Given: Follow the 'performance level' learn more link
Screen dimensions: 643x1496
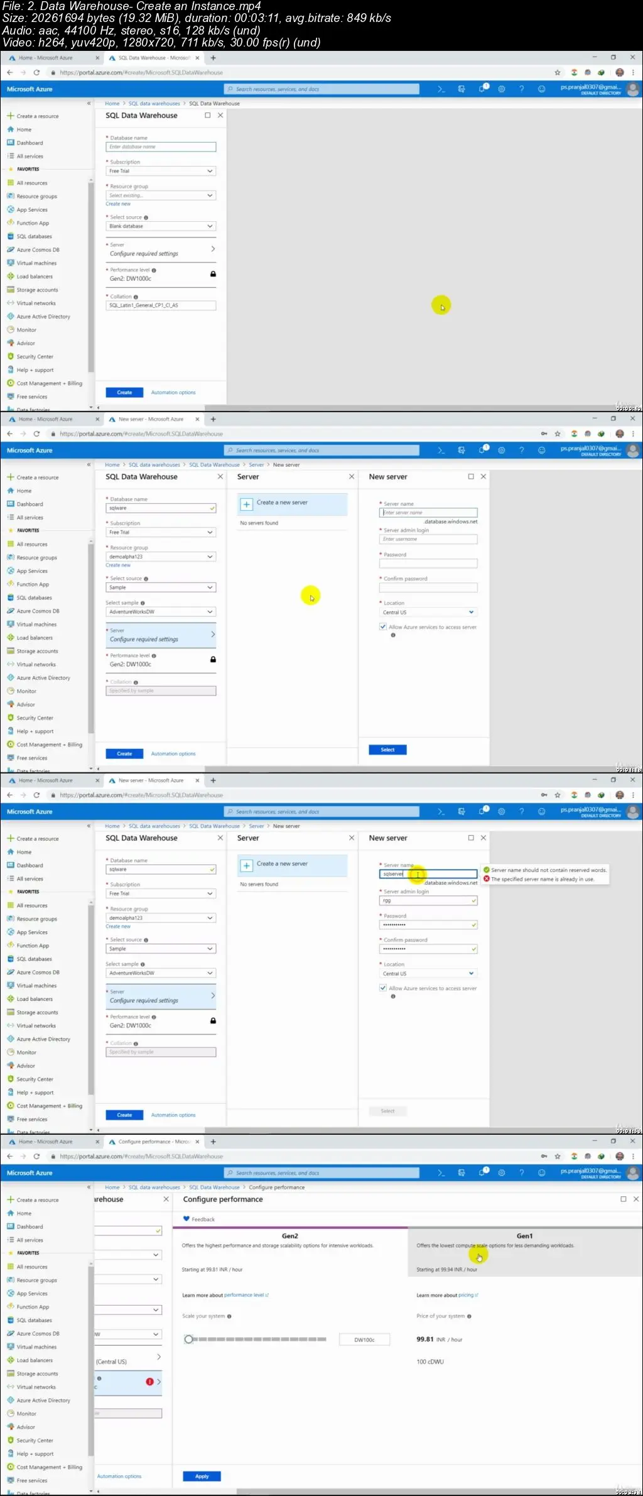Looking at the screenshot, I should click(246, 1295).
